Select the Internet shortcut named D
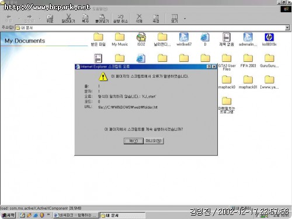292x219 pixels. pos(205,39)
